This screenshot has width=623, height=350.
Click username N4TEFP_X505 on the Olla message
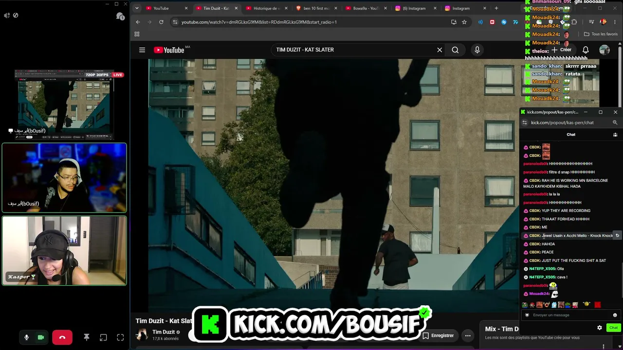coord(542,269)
